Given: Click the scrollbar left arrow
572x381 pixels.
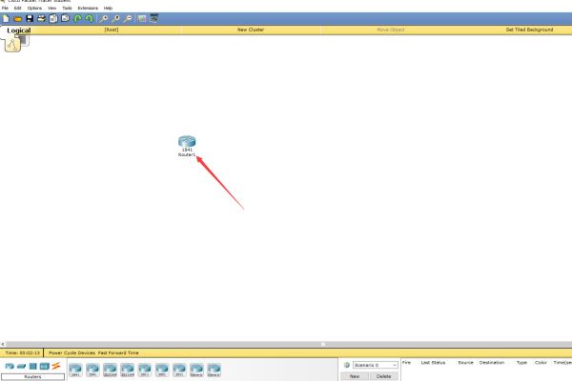Looking at the screenshot, I should click(3, 344).
